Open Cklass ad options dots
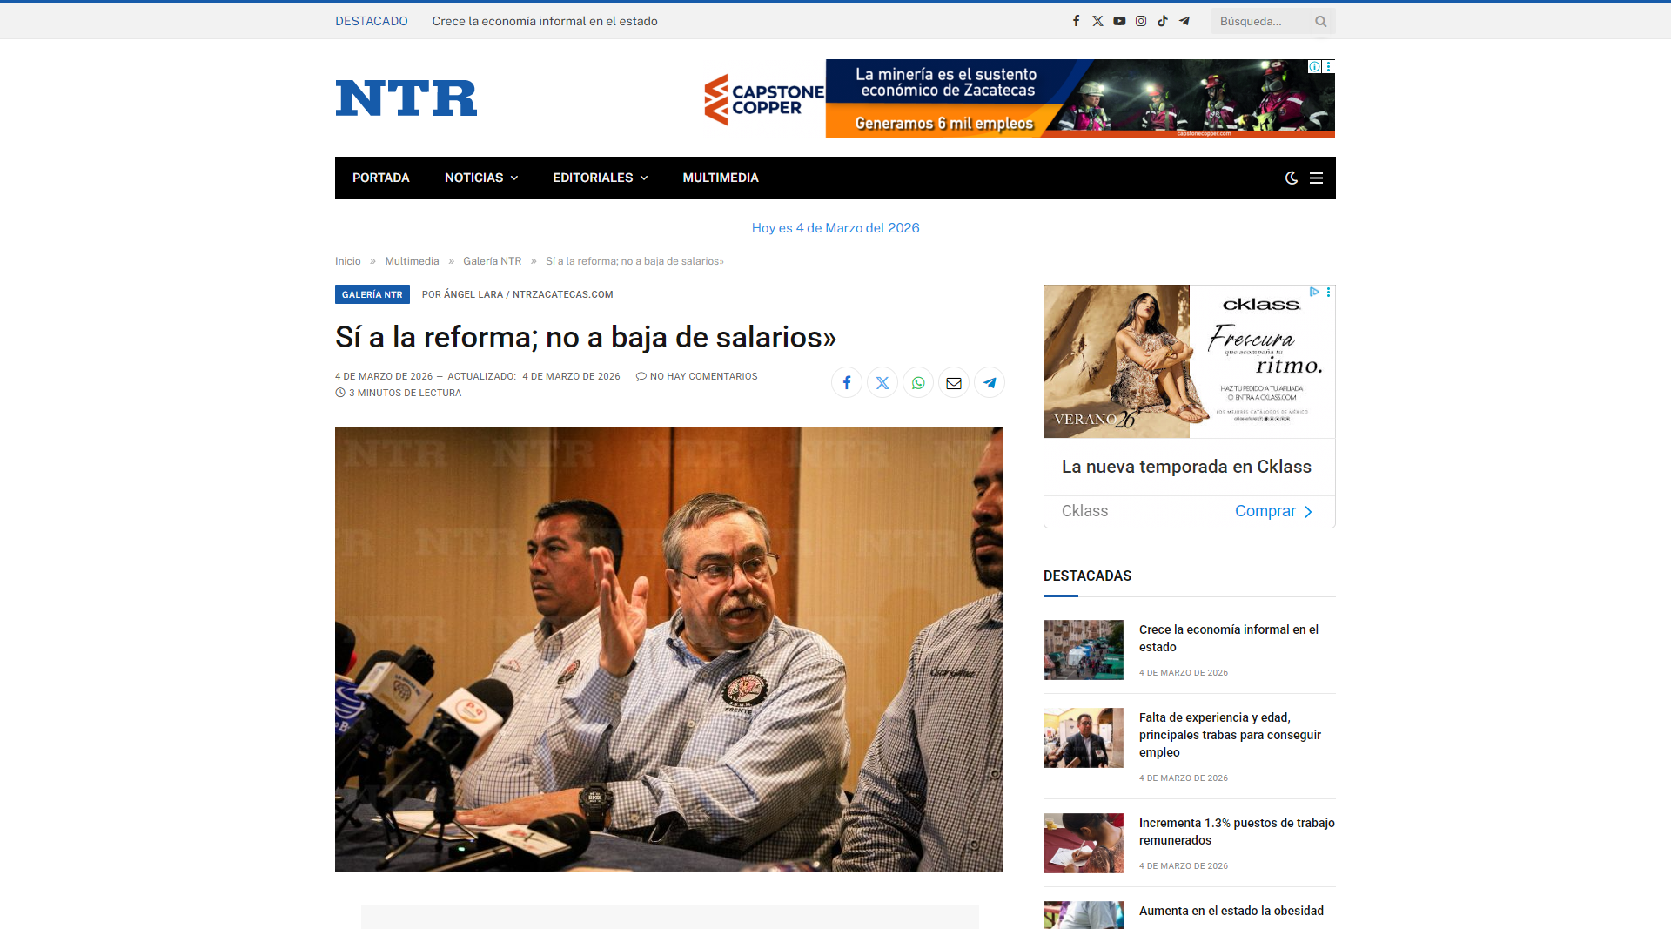Image resolution: width=1671 pixels, height=929 pixels. 1328,292
